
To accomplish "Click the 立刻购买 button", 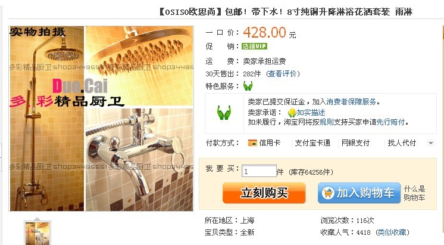I will tap(264, 193).
